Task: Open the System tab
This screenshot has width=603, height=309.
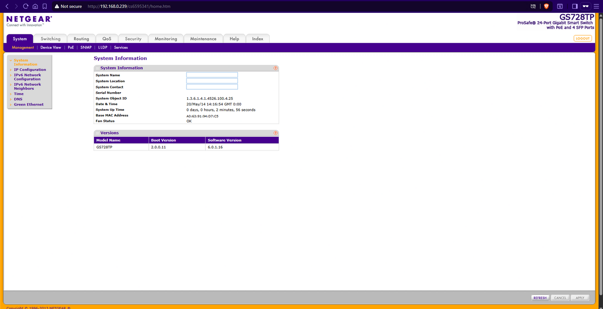Action: point(20,39)
